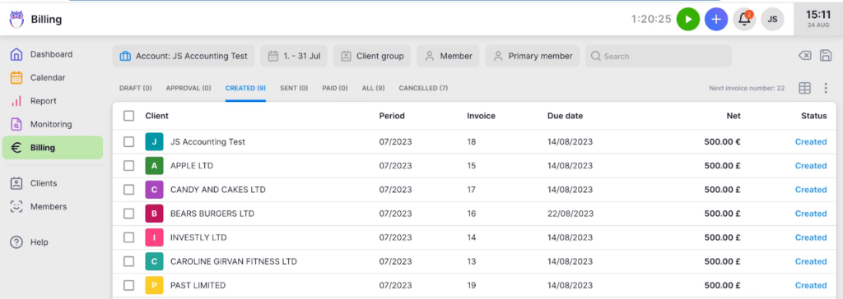Image resolution: width=843 pixels, height=299 pixels.
Task: Switch to ALL (9) tab
Action: [x=373, y=88]
